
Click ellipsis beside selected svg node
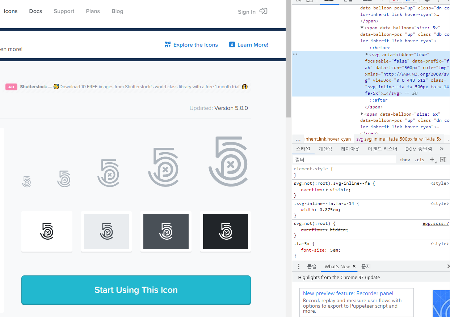pyautogui.click(x=295, y=54)
